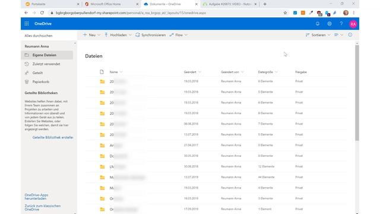Open the Neu dropdown
380x214 pixels.
pyautogui.click(x=91, y=35)
